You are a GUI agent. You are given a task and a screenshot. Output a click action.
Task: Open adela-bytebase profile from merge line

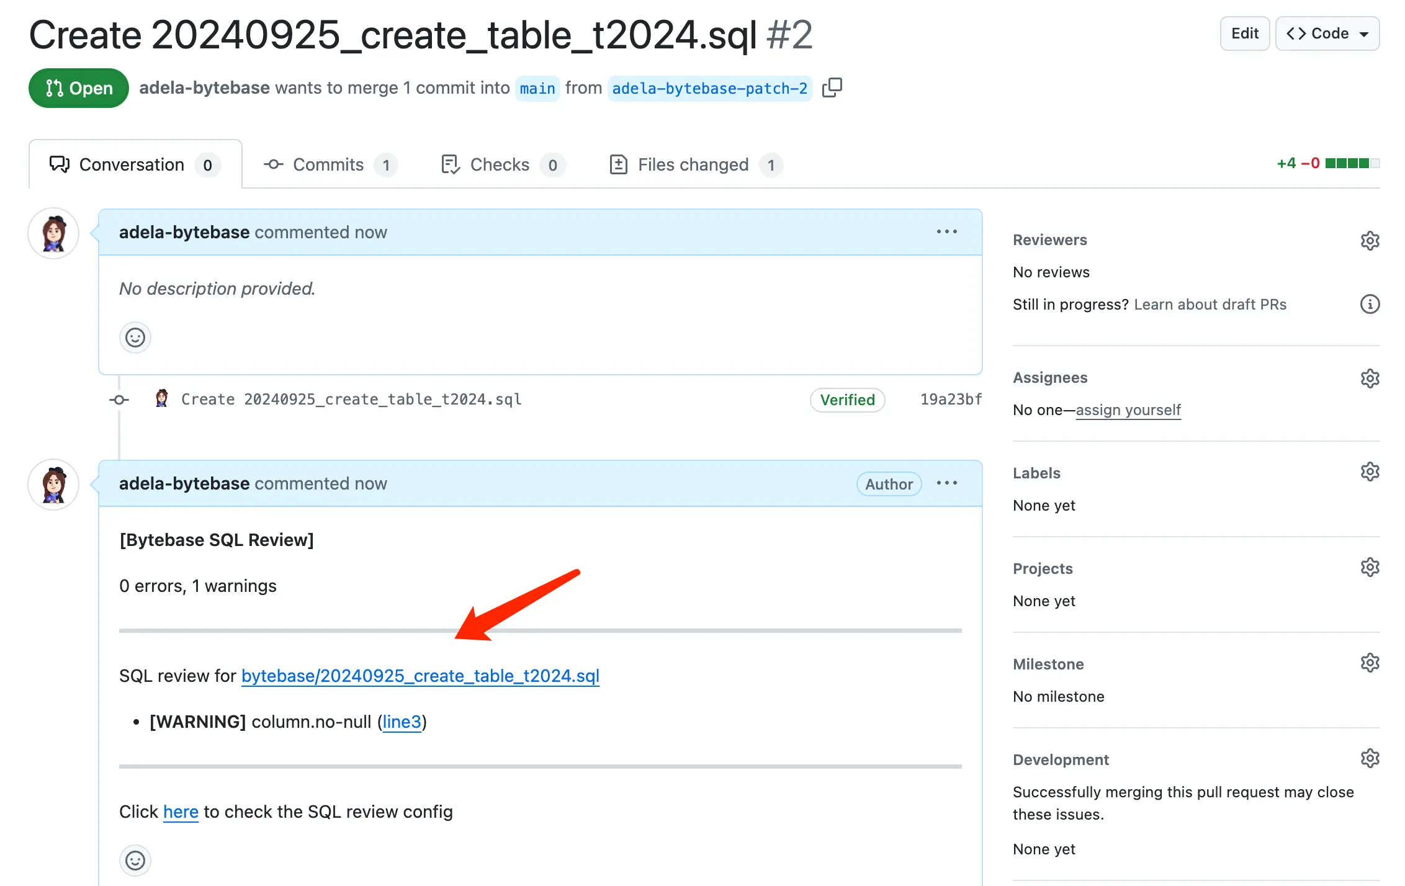coord(204,87)
